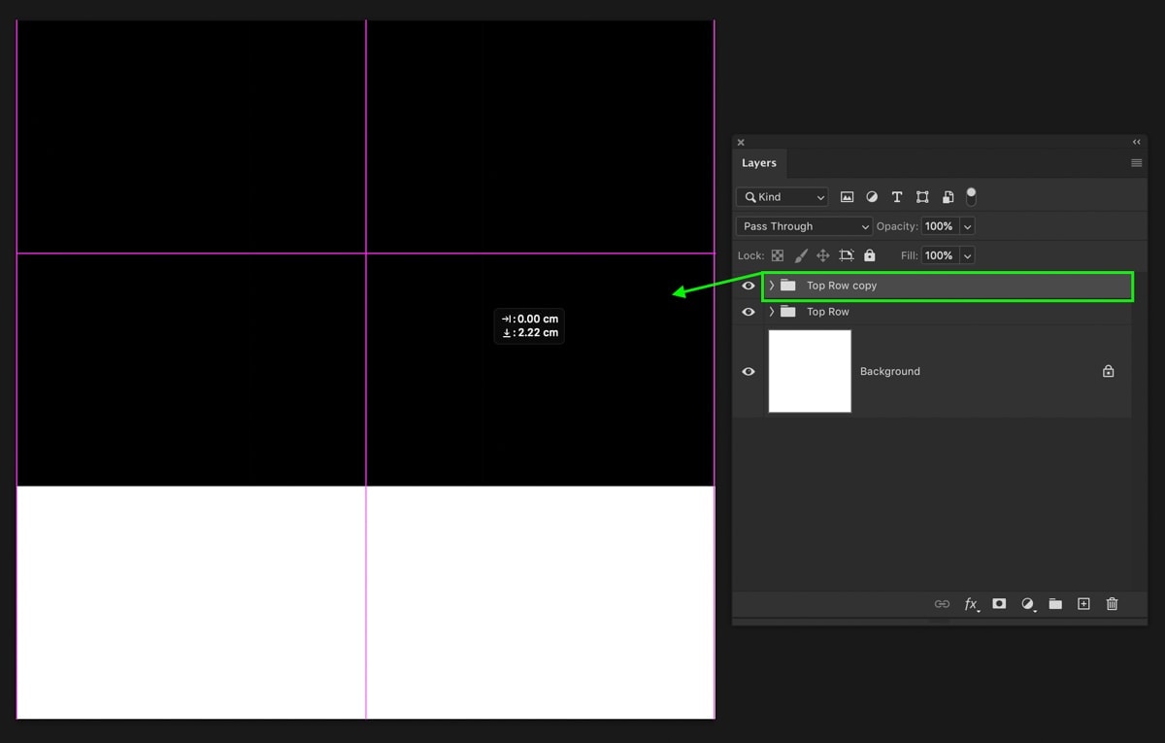Open the Fill slider dropdown arrow

pos(967,255)
